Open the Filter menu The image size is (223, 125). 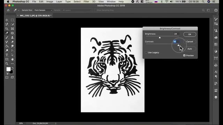(x=86, y=1)
